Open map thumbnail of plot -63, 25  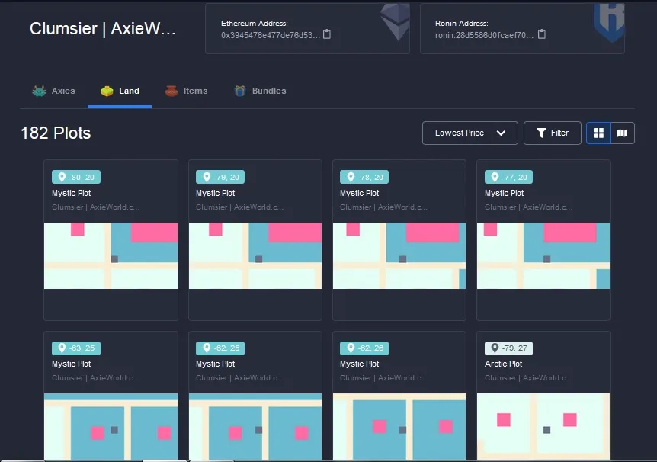click(x=111, y=426)
